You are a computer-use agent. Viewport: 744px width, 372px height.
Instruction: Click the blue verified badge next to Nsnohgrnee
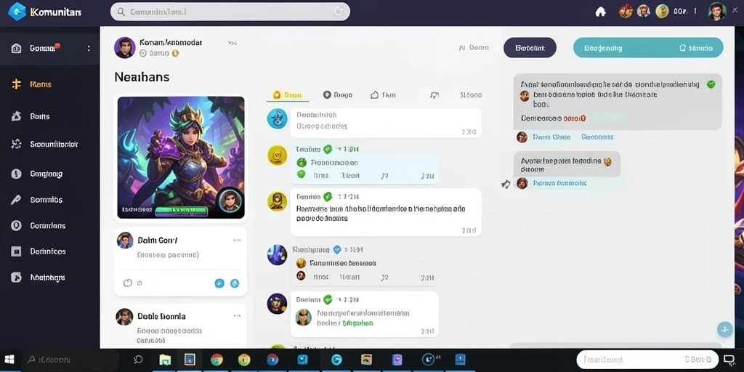pos(337,249)
